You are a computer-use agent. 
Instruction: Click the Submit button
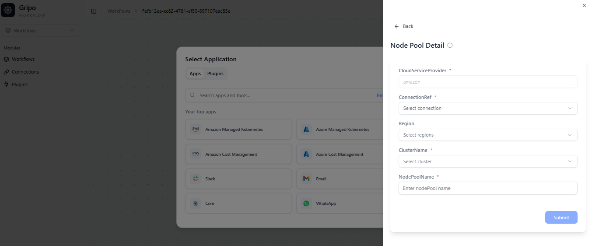coord(561,218)
